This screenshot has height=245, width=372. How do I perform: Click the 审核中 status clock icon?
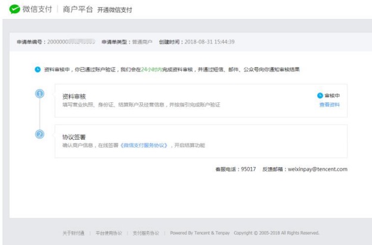tap(320, 95)
